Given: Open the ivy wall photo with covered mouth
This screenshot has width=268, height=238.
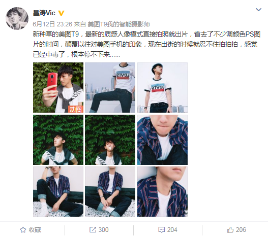Looking at the screenshot, I should [110, 140].
